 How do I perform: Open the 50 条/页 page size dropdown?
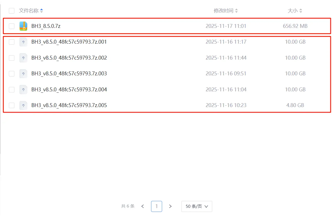[x=197, y=206]
